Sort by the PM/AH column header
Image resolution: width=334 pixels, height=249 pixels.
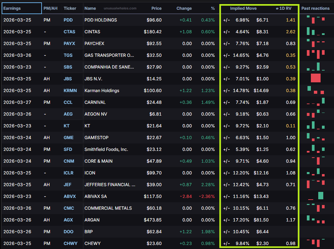(51, 8)
